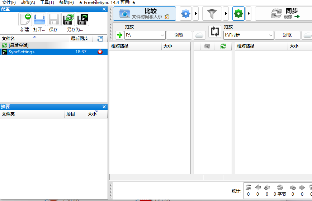Viewport: 312px width, 201px height.
Task: Open comparison settings blue gear
Action: pos(186,14)
